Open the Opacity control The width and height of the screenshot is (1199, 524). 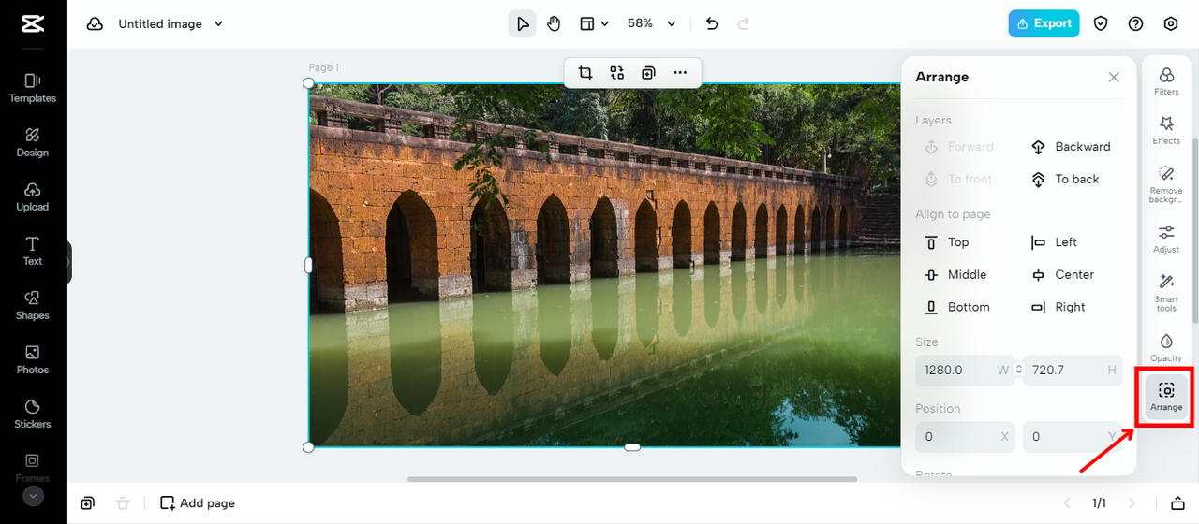pos(1166,347)
